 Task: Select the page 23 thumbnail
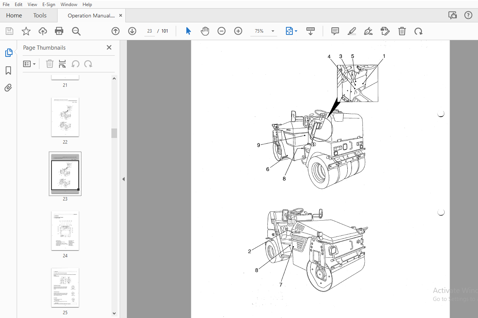click(65, 174)
